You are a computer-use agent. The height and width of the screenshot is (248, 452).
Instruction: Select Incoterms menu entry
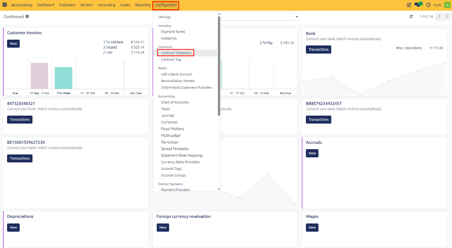(x=169, y=38)
